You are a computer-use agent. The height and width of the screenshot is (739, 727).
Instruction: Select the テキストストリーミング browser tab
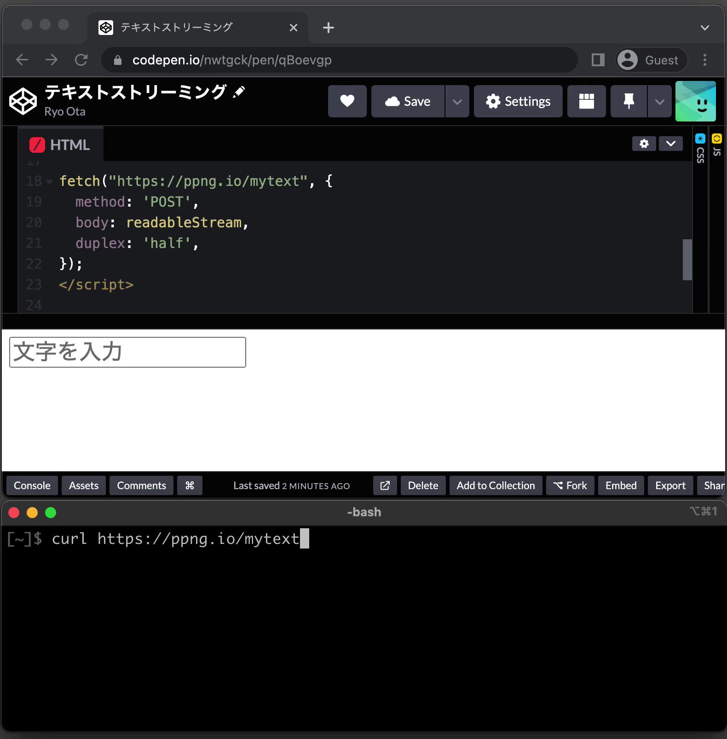pos(198,28)
